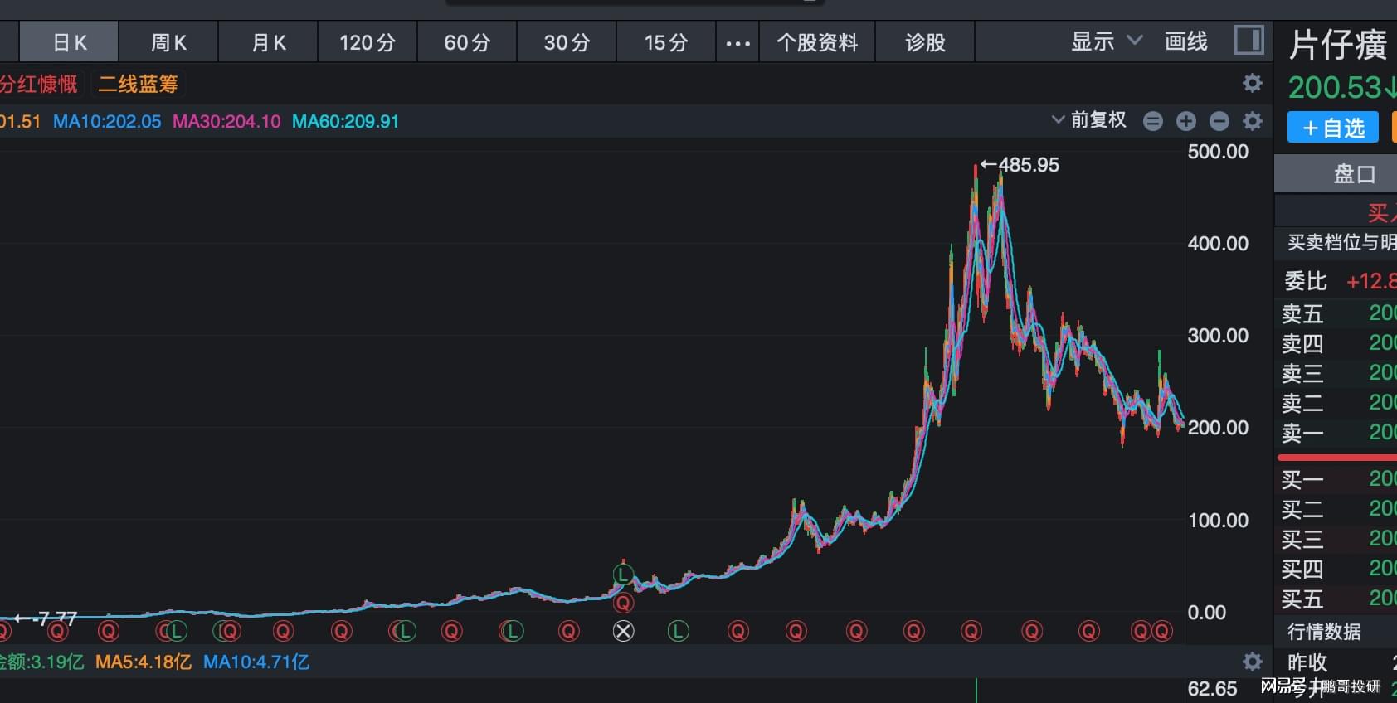Open the 前复权 adjustment dropdown
This screenshot has width=1397, height=703.
[1089, 120]
